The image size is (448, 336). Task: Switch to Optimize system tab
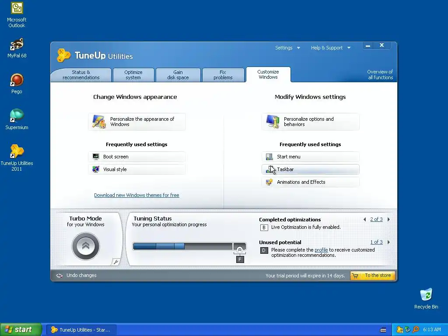[133, 75]
